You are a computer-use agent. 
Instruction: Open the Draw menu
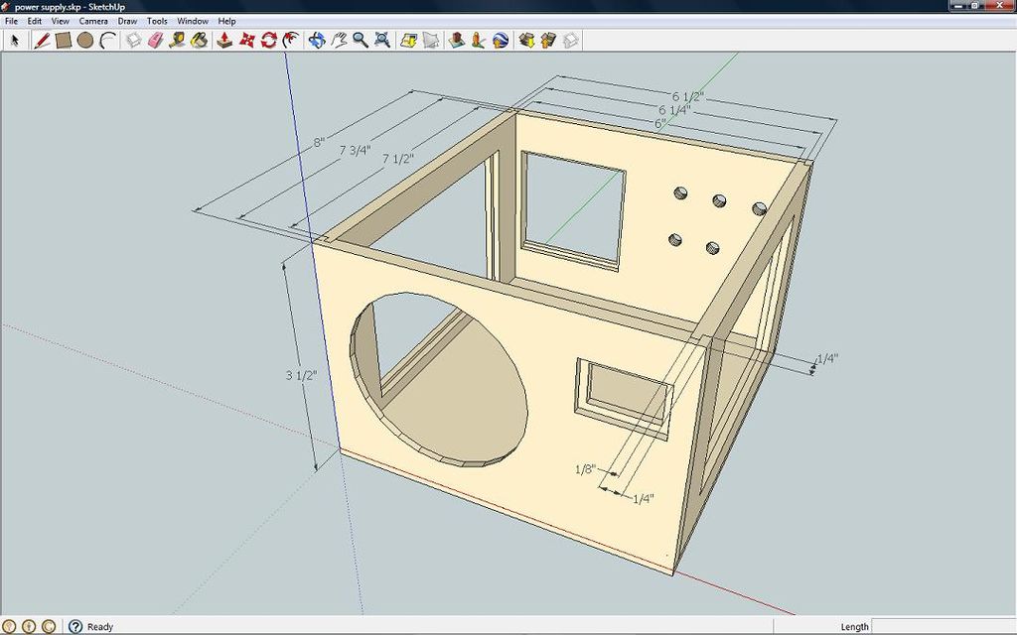pyautogui.click(x=126, y=20)
